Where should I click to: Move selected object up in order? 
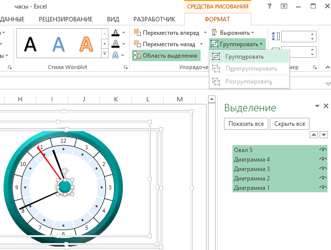(314, 135)
